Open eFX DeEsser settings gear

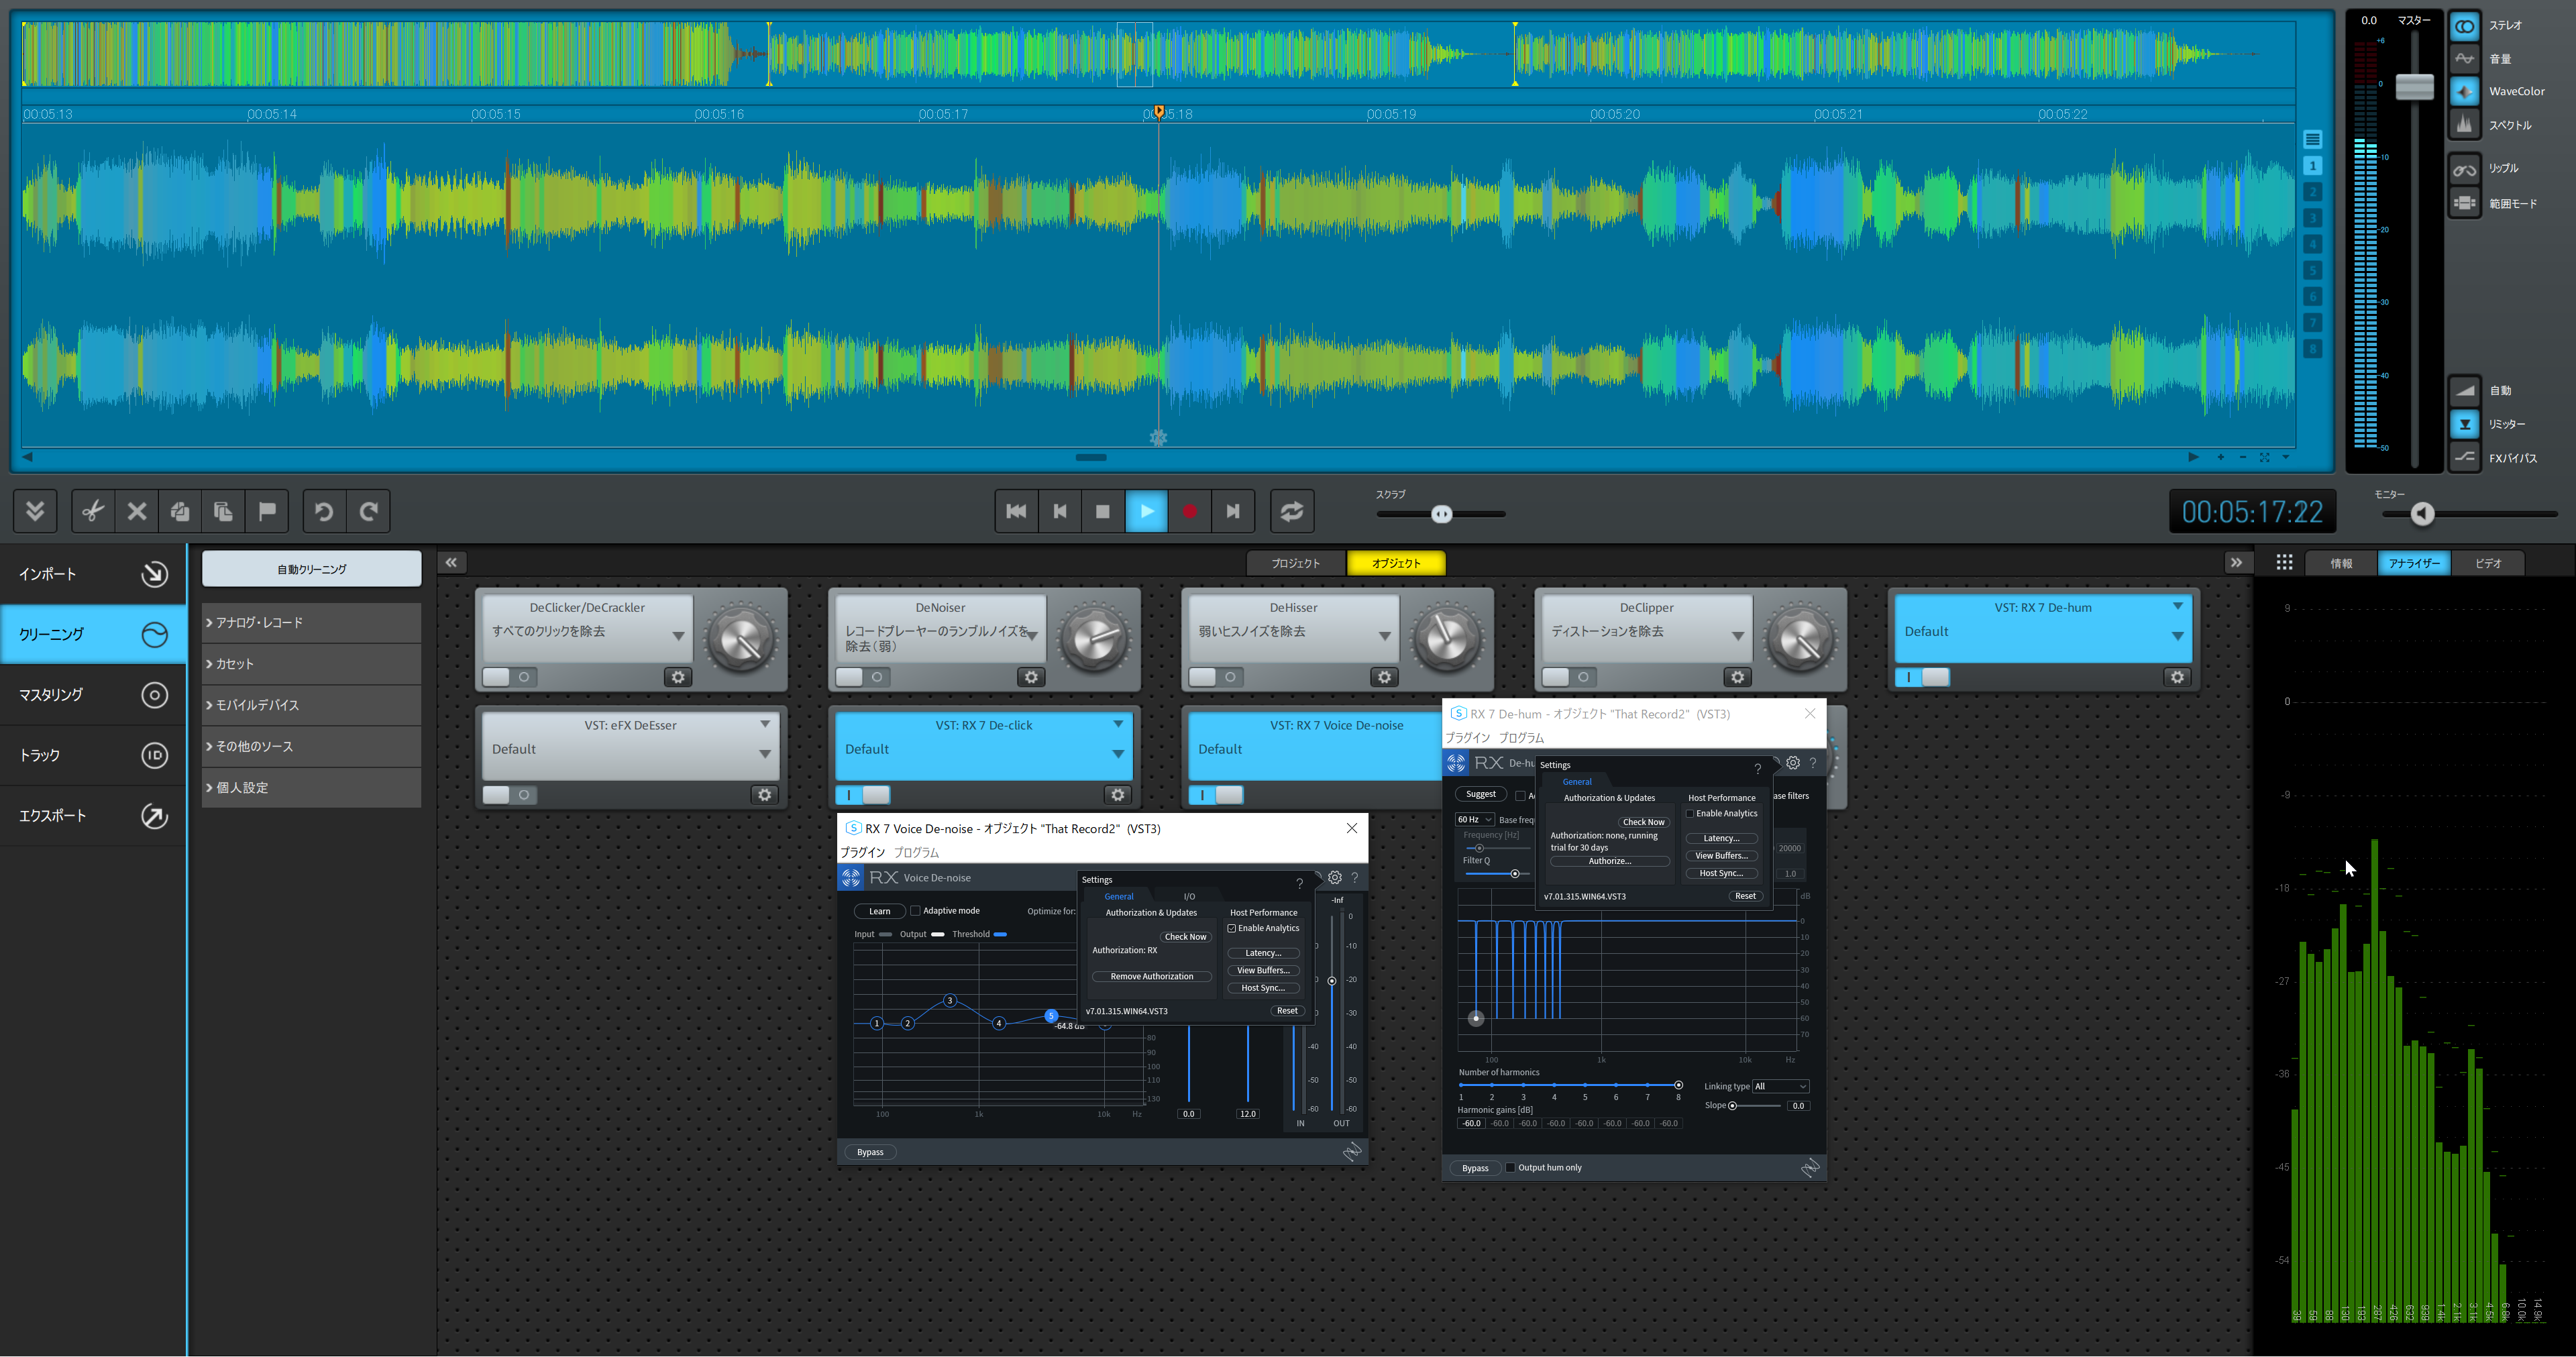tap(764, 795)
